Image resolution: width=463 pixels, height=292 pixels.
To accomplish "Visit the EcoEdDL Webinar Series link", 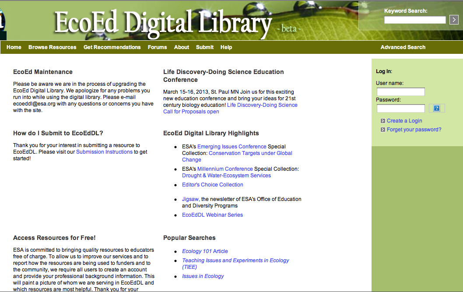I will coord(212,215).
